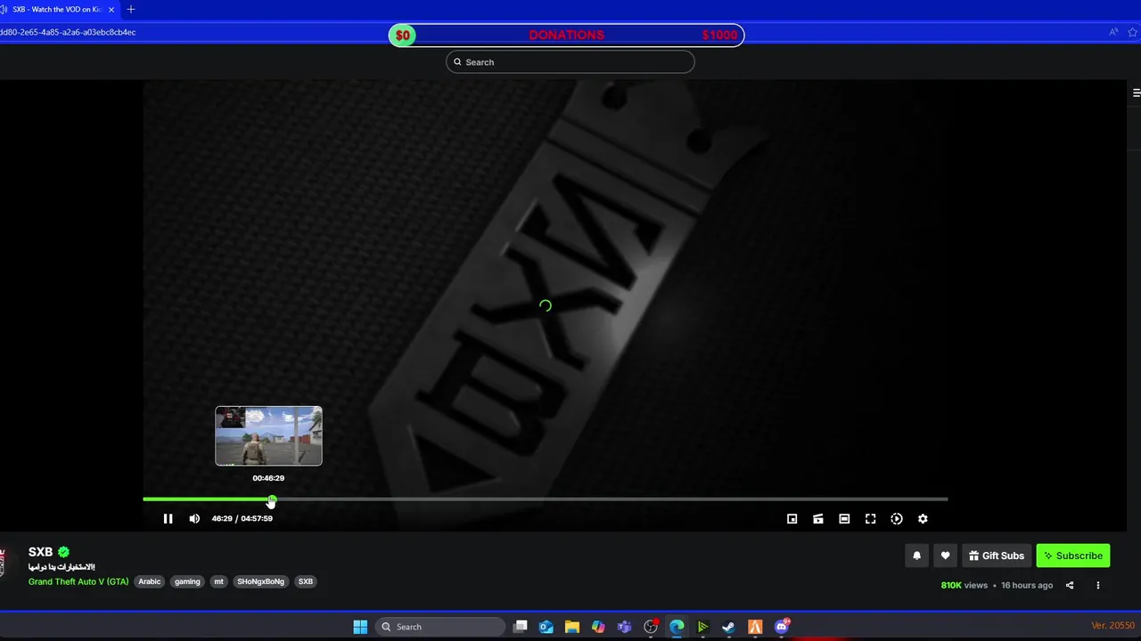
Task: Click the $1000 donation goal amount
Action: point(719,36)
